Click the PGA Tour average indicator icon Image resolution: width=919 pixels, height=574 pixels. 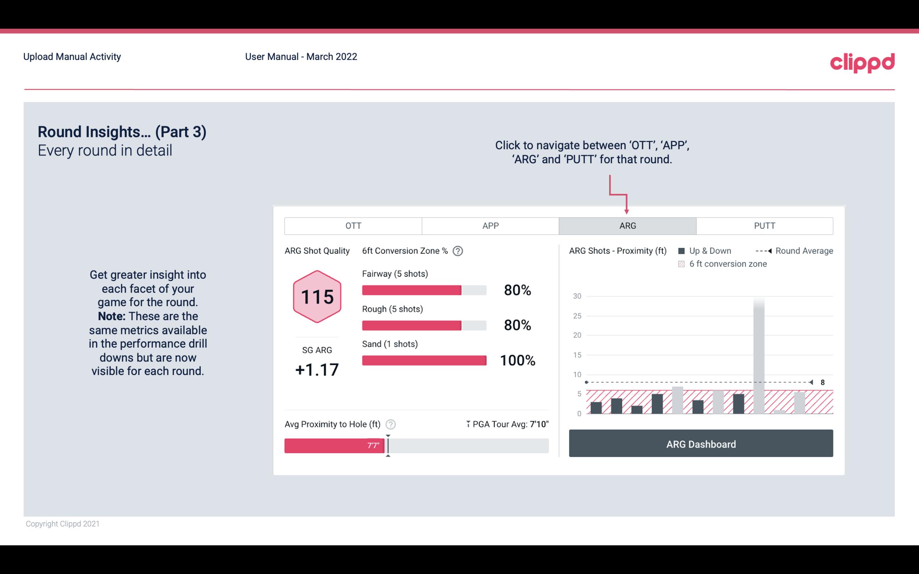click(468, 424)
